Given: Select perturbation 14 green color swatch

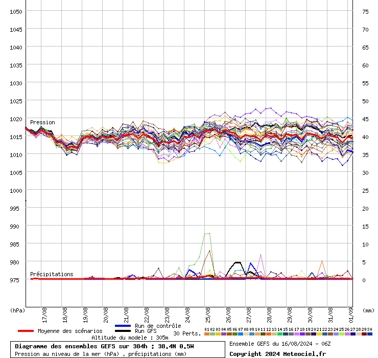Looking at the screenshot, I should 280,333.
